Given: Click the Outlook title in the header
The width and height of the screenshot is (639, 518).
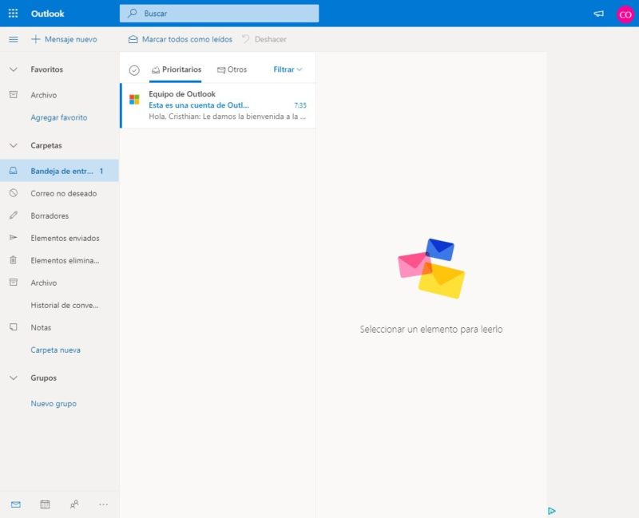Looking at the screenshot, I should tap(47, 14).
